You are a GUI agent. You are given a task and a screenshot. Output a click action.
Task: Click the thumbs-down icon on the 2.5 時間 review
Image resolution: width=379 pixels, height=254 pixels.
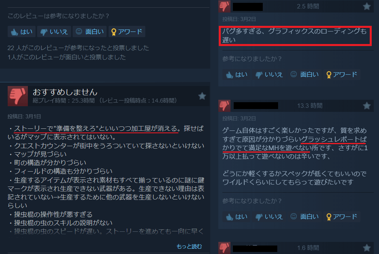pos(224,6)
